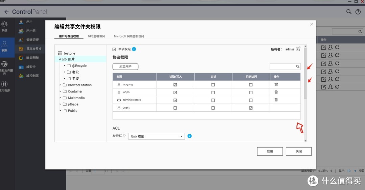Check read-only for laogong
The image size is (365, 190).
tap(213, 85)
